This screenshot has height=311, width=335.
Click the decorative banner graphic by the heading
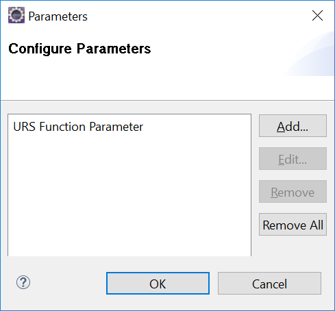(310, 55)
